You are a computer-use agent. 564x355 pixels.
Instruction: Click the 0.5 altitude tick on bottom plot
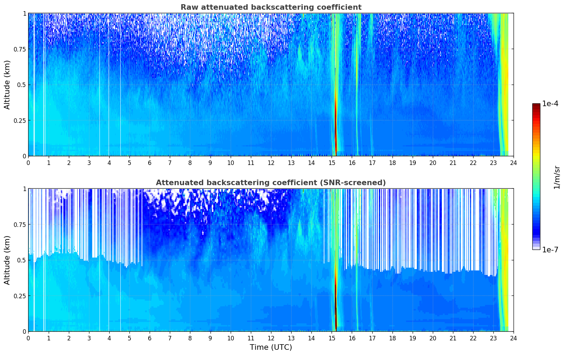[22, 260]
